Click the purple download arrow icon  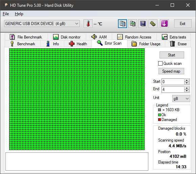point(164,24)
